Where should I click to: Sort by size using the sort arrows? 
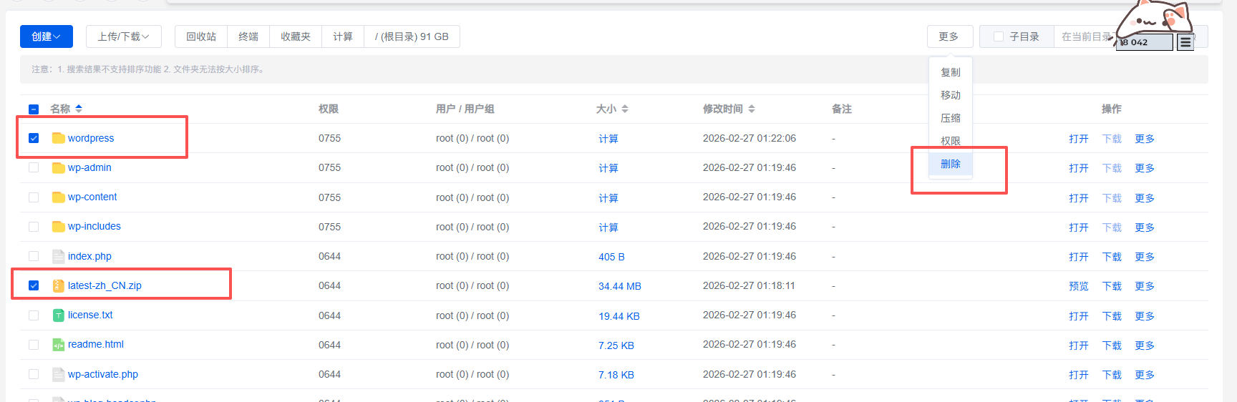coord(625,109)
